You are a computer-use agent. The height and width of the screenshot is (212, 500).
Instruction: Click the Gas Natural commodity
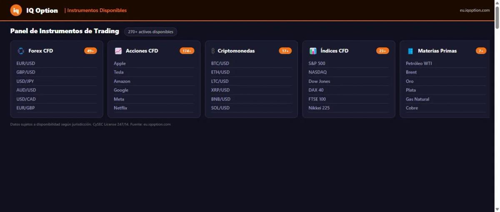pos(446,99)
